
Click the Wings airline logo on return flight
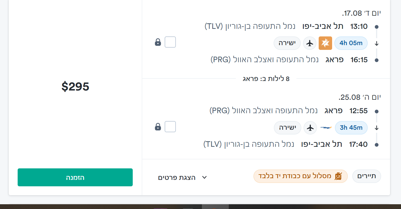pyautogui.click(x=326, y=127)
